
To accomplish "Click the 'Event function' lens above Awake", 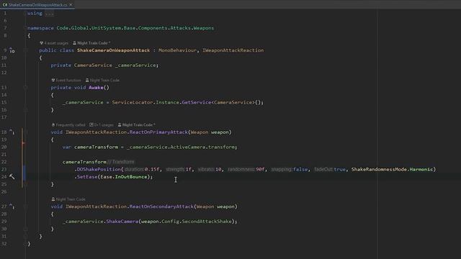I will (68, 80).
